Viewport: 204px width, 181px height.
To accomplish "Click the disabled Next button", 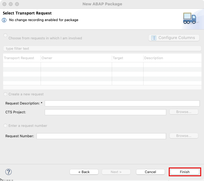I will pos(116,172).
